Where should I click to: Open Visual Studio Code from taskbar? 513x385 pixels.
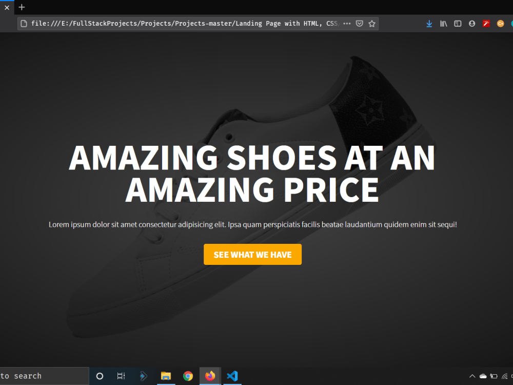point(232,376)
